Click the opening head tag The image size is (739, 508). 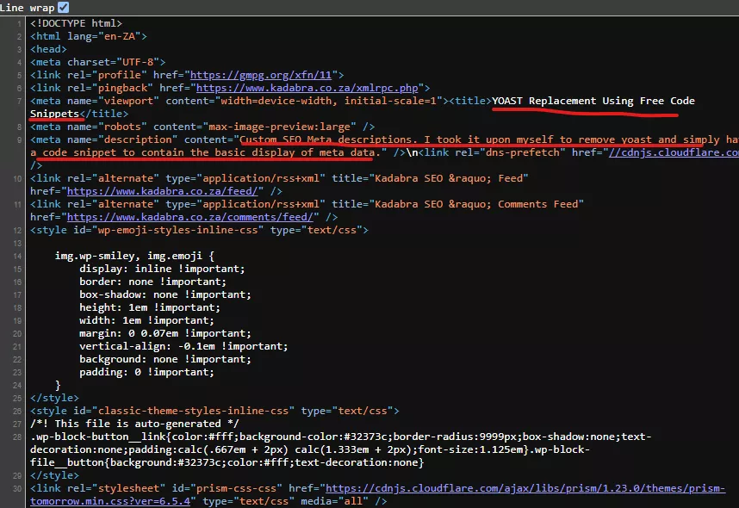(x=48, y=49)
